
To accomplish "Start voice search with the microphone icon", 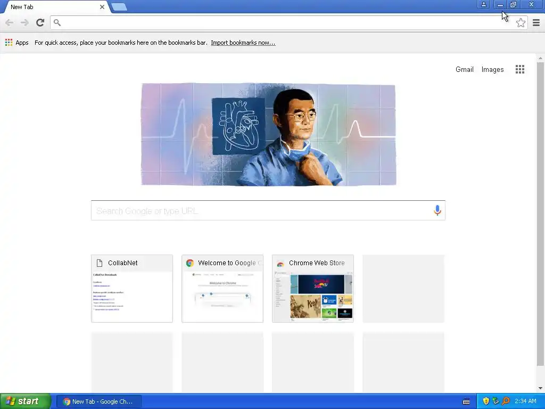I will [437, 210].
